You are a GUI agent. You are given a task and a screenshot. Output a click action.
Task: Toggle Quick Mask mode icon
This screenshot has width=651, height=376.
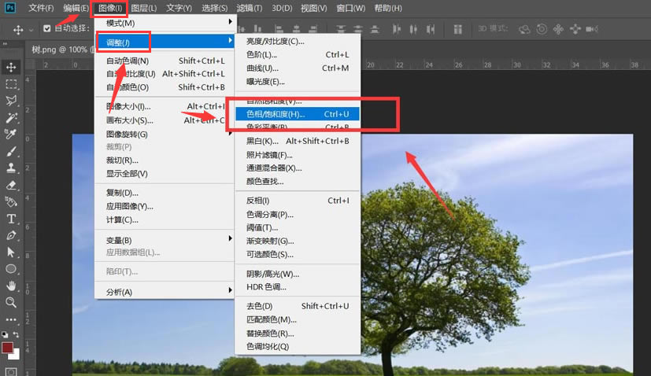(x=11, y=371)
